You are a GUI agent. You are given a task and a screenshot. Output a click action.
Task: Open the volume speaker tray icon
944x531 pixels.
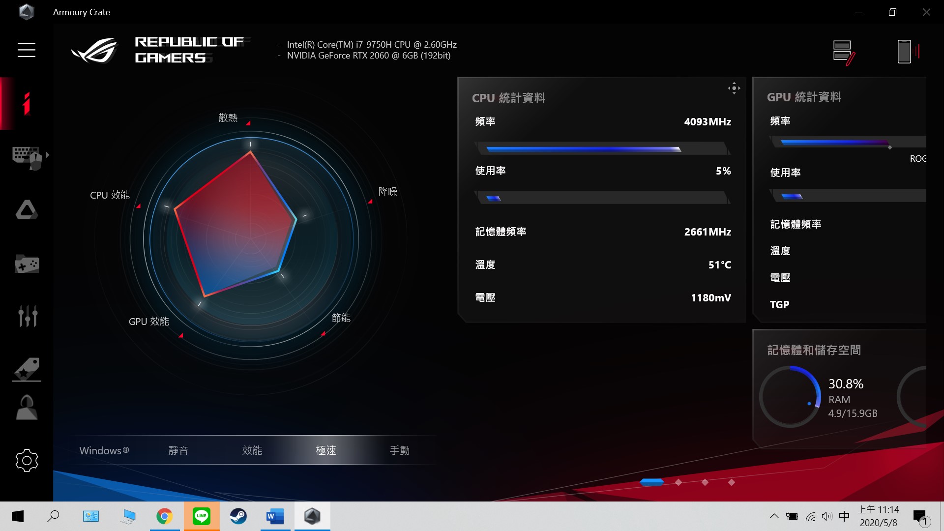[x=827, y=516]
